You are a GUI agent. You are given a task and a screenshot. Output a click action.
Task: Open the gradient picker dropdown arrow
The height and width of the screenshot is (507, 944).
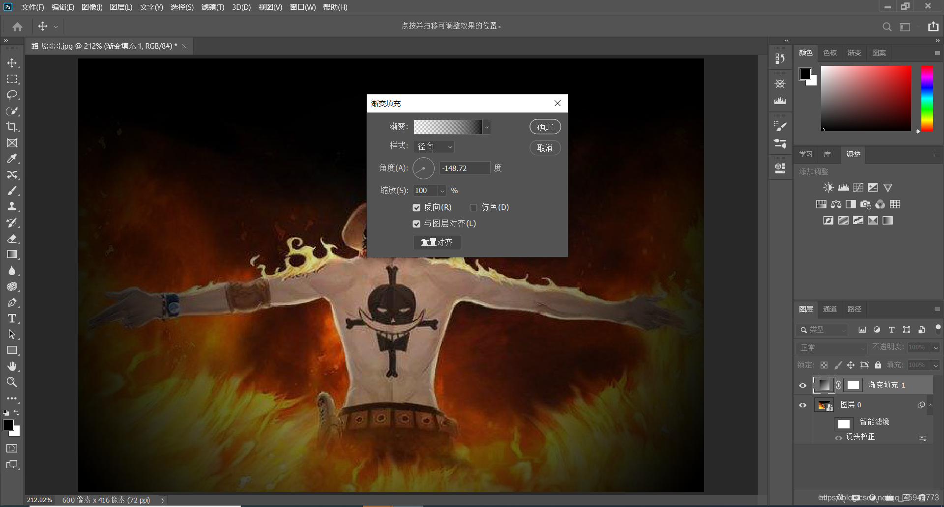(486, 127)
